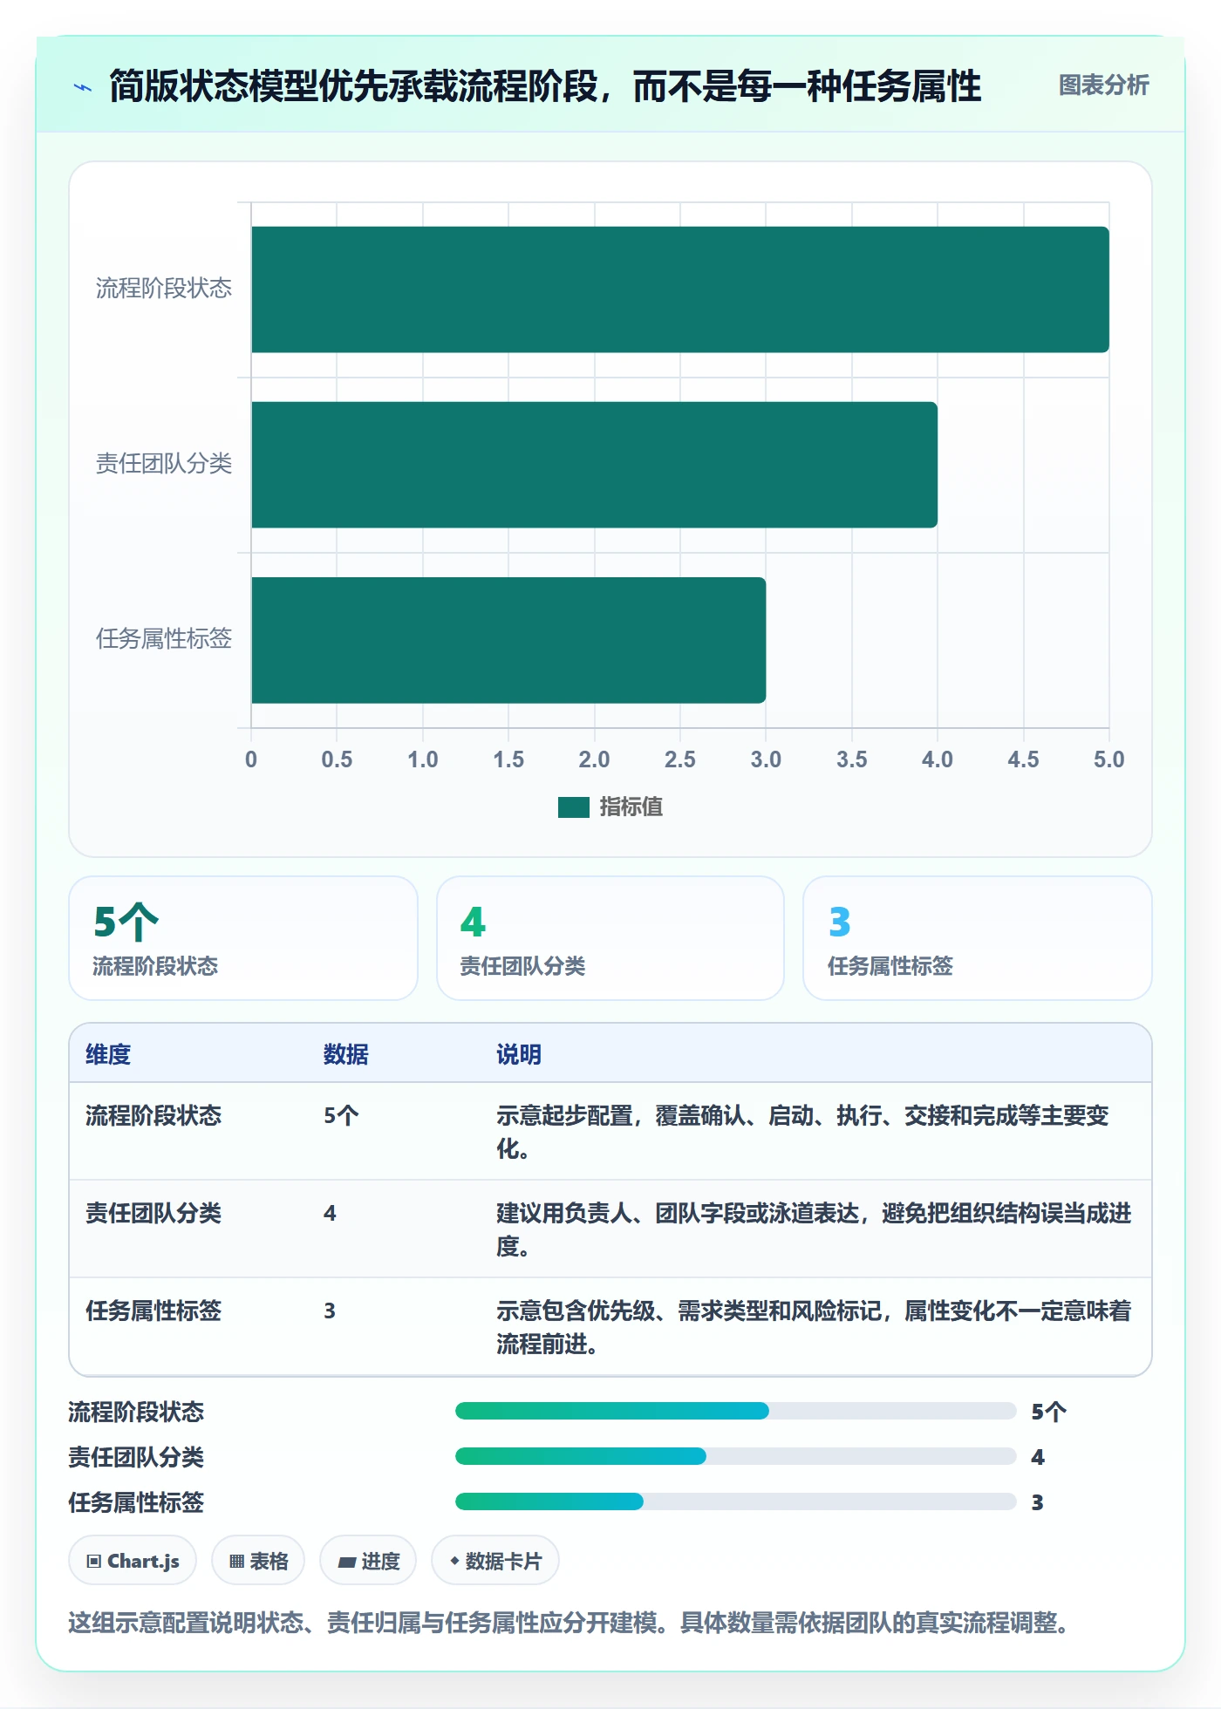
Task: Click the 责任团队分类 y-axis label
Action: point(164,464)
